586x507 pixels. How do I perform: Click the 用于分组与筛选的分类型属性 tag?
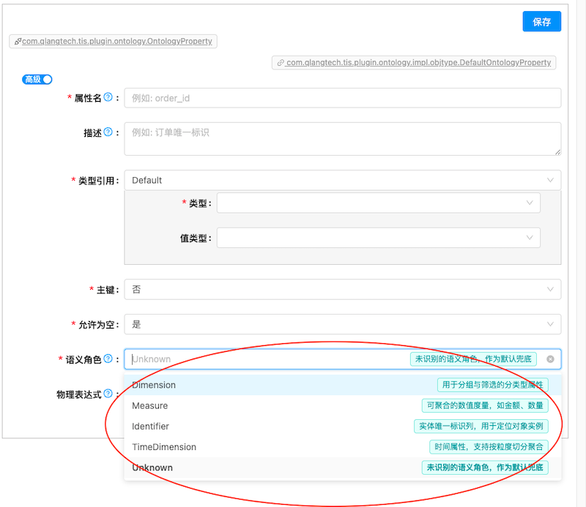tap(492, 385)
